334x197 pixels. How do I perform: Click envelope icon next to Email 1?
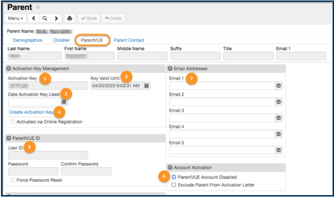point(278,86)
